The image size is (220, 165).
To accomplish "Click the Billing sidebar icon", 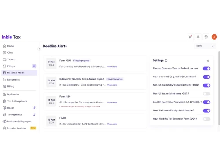I will pyautogui.click(x=4, y=86).
